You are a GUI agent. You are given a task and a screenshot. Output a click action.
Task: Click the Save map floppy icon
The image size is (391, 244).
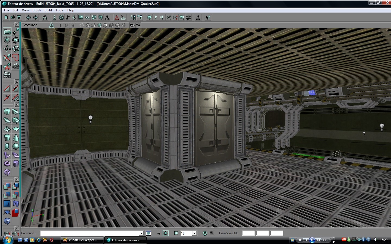[19, 18]
